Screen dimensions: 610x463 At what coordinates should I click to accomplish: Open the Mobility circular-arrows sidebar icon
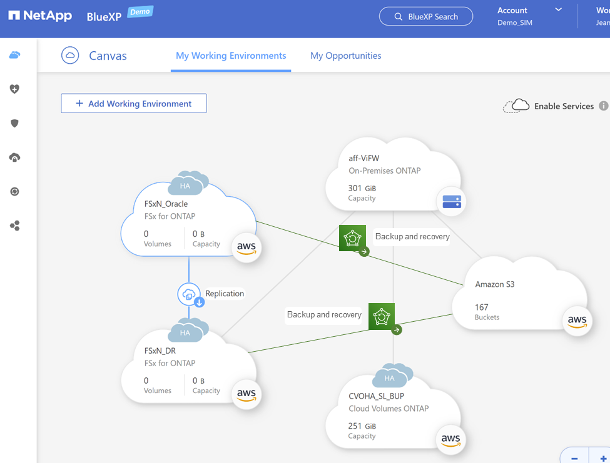14,192
